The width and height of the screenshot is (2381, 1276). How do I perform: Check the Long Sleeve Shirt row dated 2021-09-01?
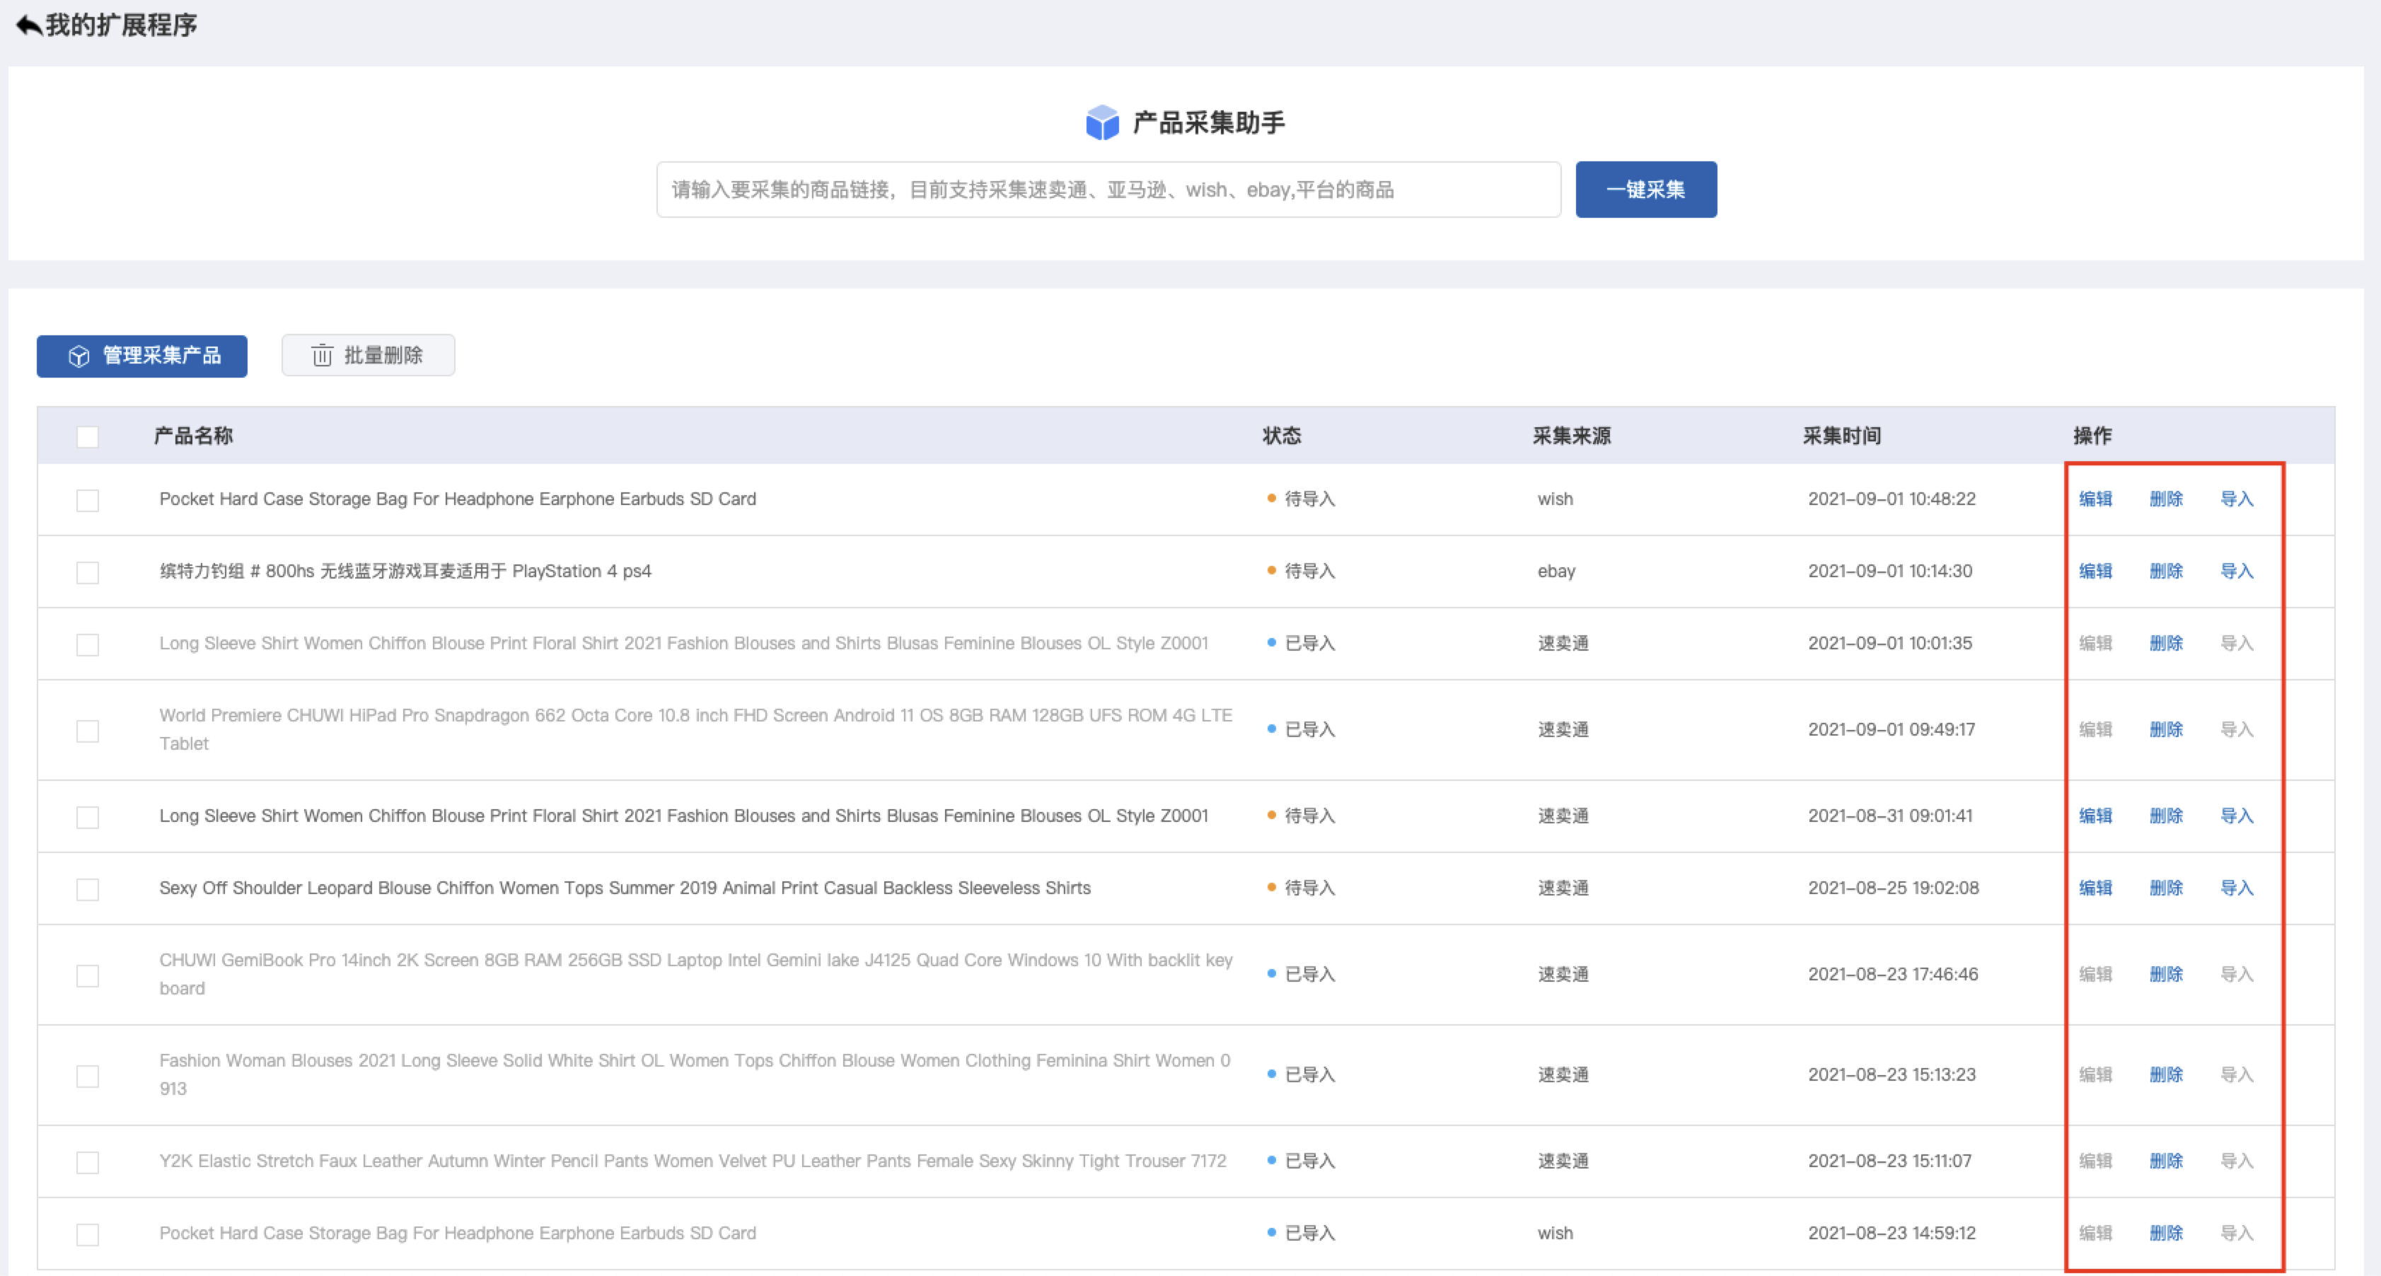pos(88,644)
